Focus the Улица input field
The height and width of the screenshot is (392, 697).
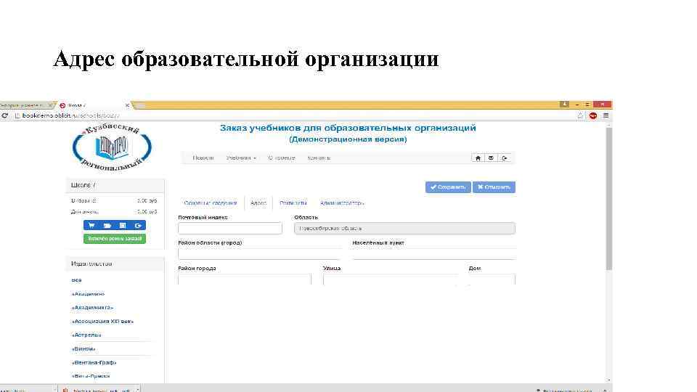point(391,279)
